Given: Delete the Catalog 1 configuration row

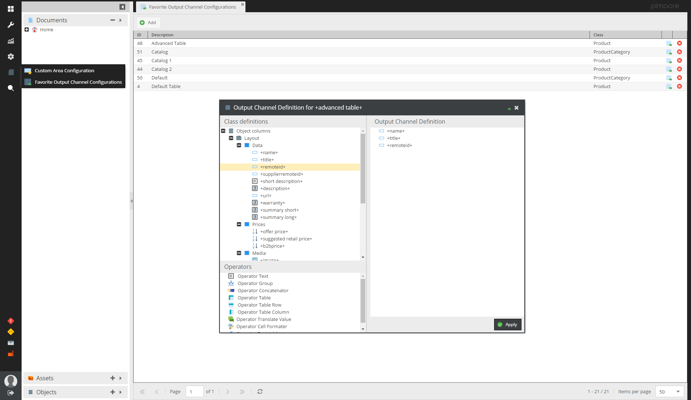Looking at the screenshot, I should (679, 60).
